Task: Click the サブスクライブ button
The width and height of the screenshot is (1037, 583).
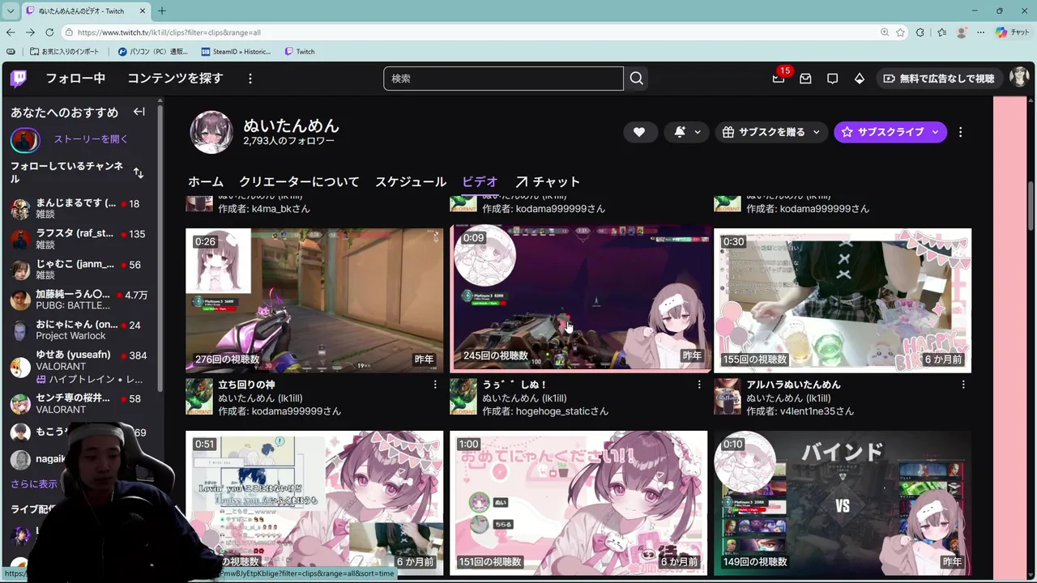Action: click(881, 132)
